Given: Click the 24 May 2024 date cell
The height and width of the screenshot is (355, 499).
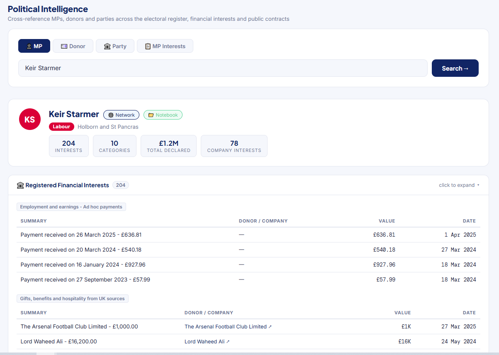Looking at the screenshot, I should [459, 342].
